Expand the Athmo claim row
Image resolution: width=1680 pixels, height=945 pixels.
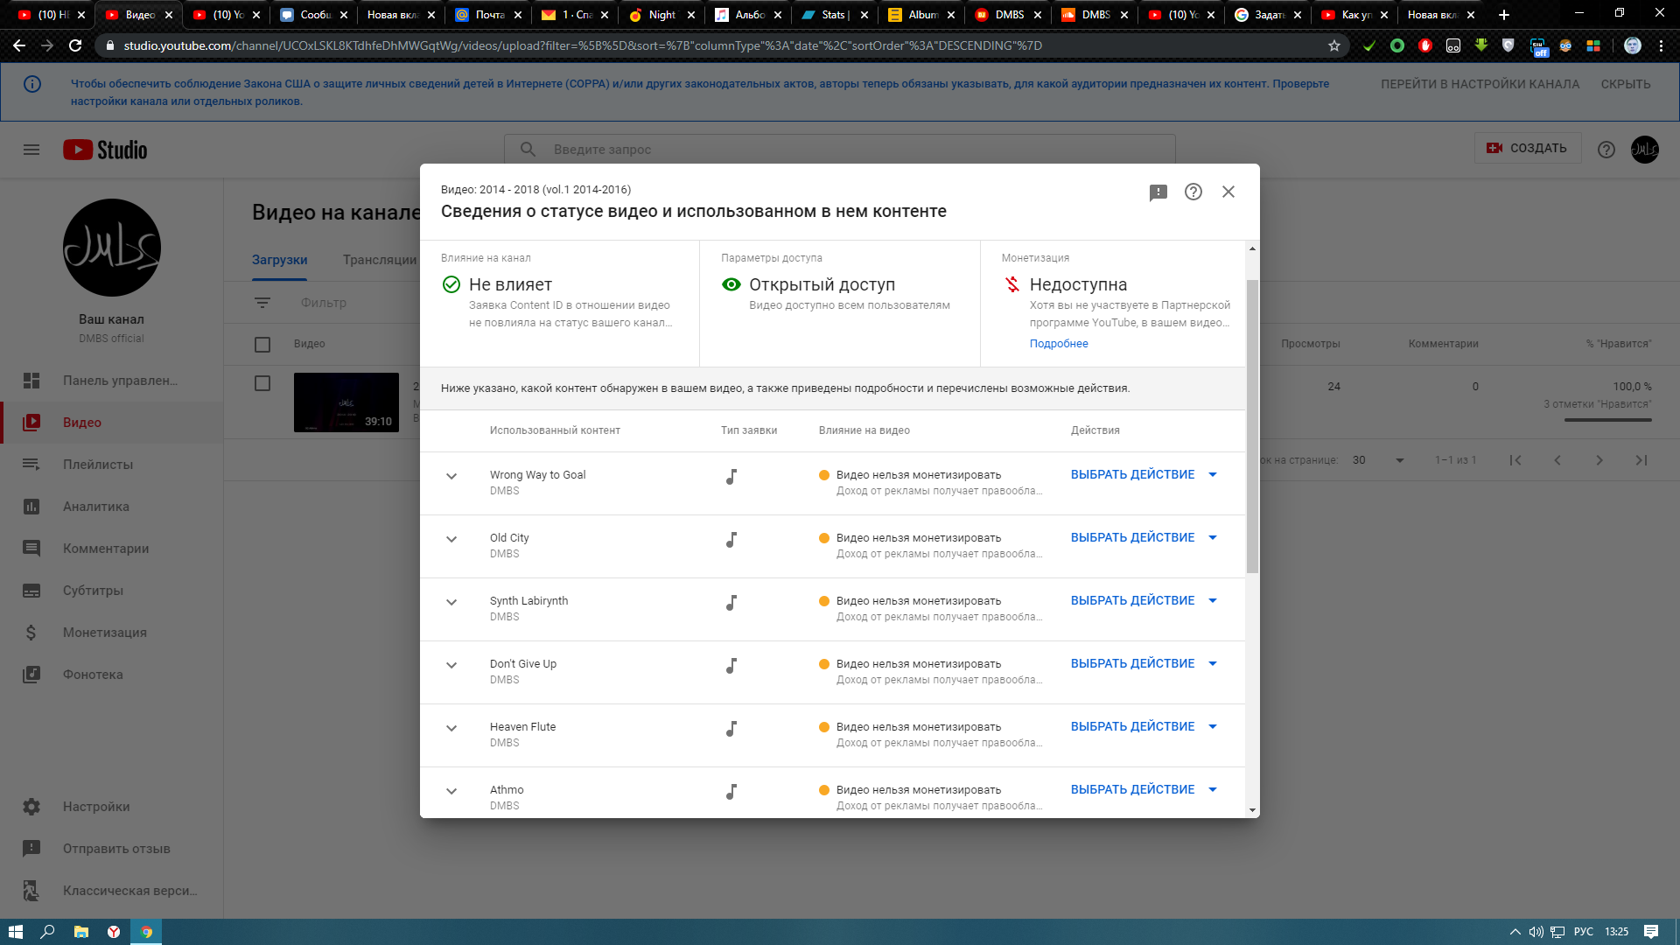point(451,791)
